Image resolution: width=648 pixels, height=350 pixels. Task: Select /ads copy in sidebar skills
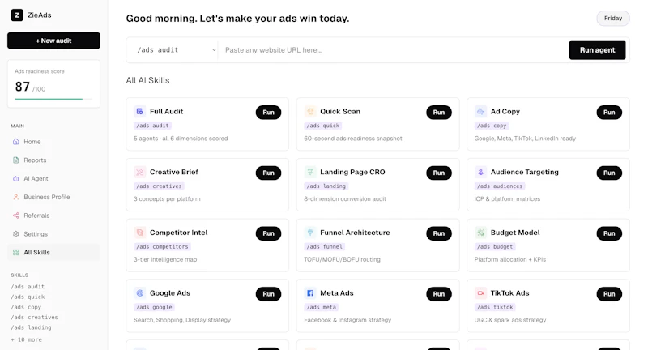[26, 307]
